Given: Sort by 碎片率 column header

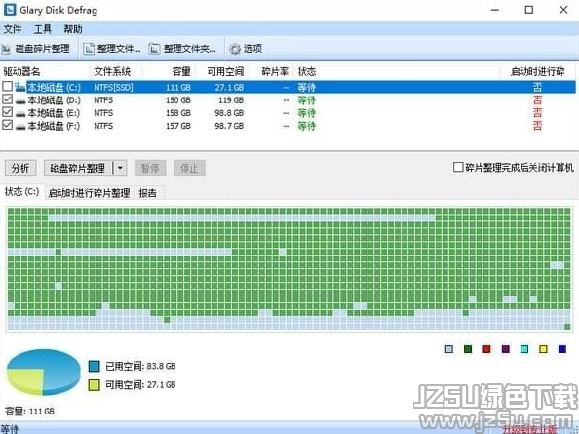Looking at the screenshot, I should tap(270, 71).
